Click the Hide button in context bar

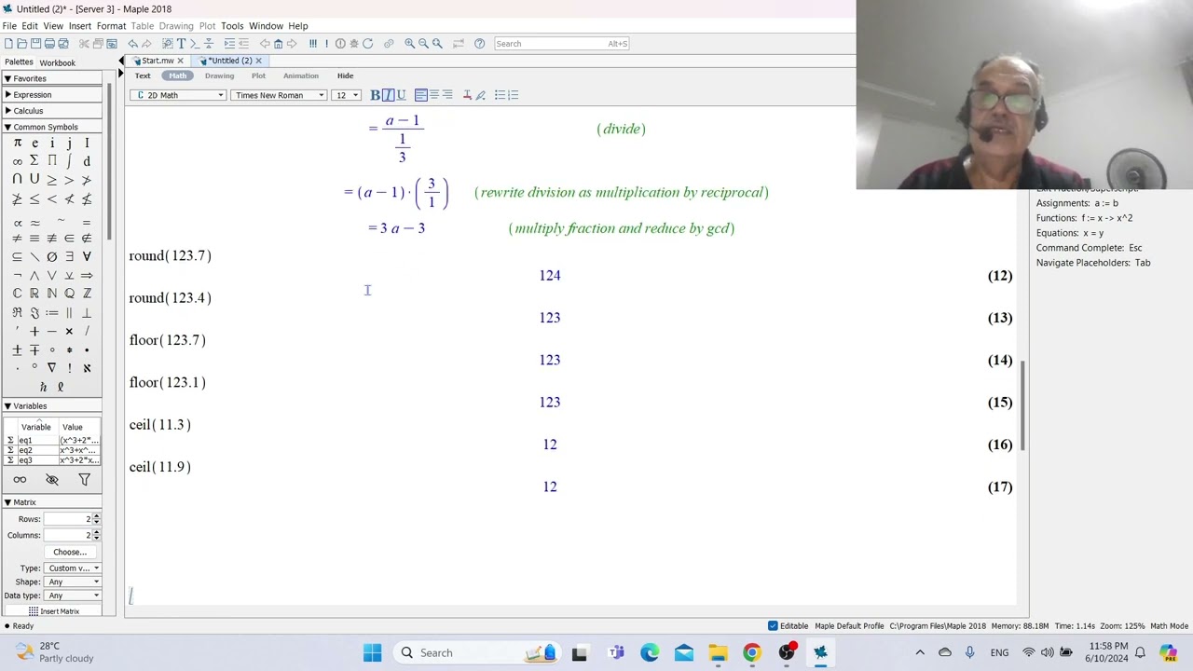coord(345,75)
